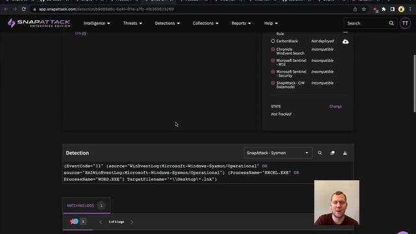Go to previous log with left chevron
The height and width of the screenshot is (234, 416).
click(101, 222)
